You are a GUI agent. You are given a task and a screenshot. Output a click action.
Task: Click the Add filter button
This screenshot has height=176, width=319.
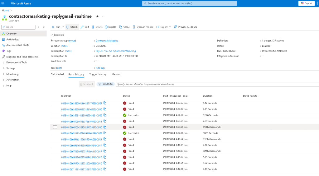[x=106, y=84]
